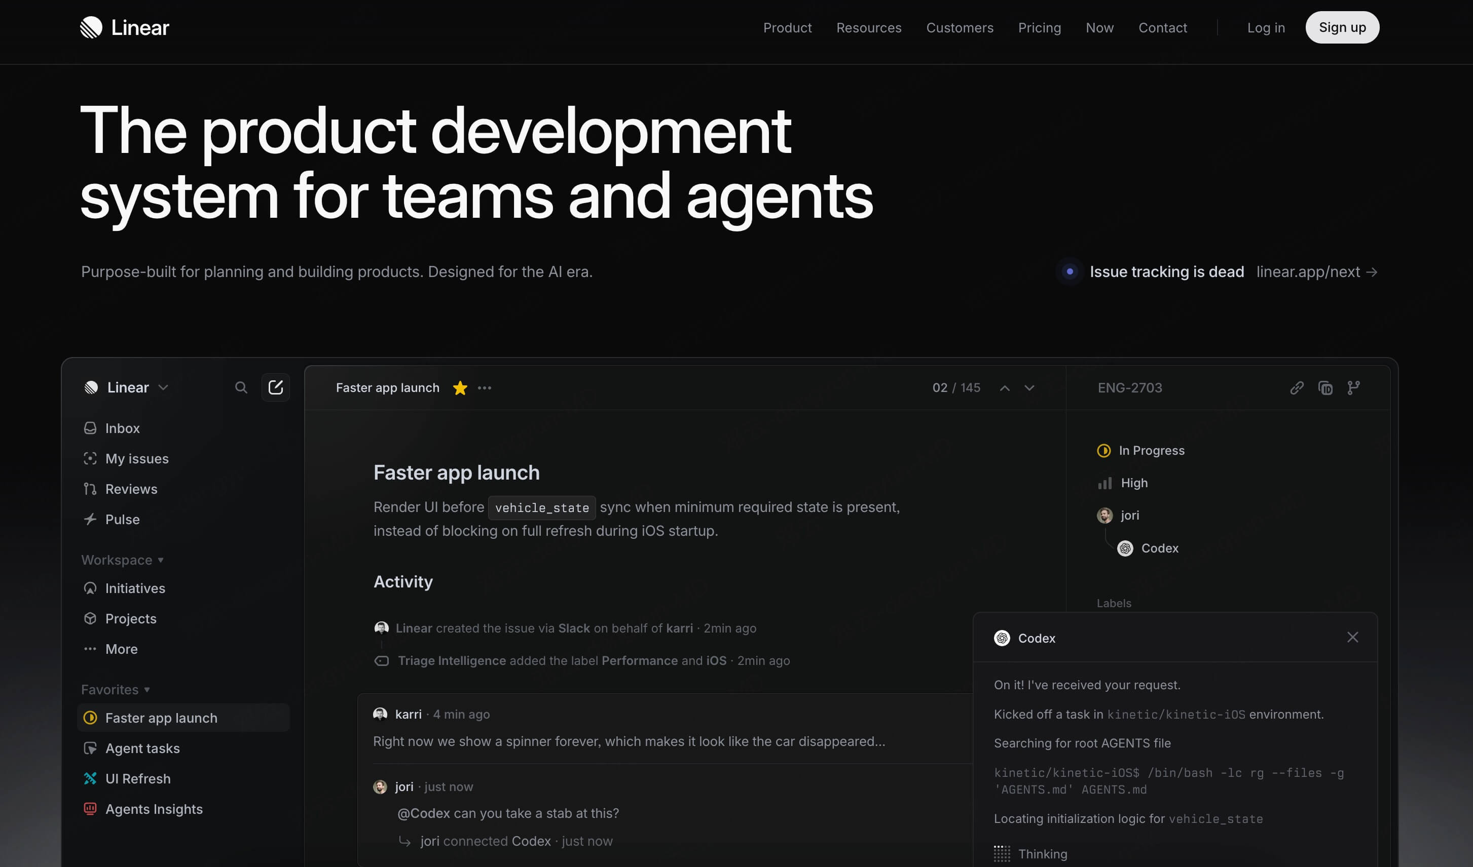Open the three-dot issue options menu
This screenshot has width=1473, height=867.
coord(485,388)
